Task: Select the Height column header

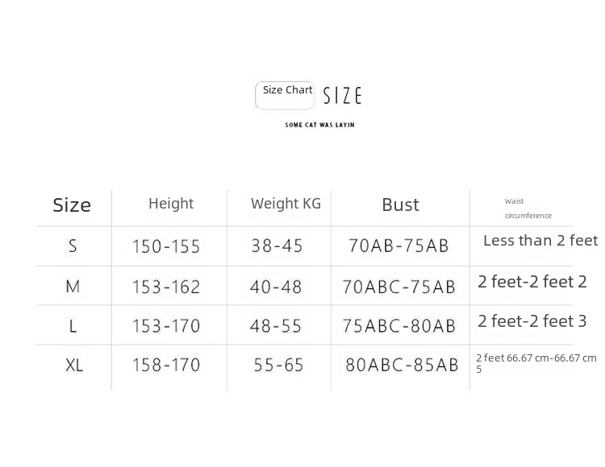Action: 171,204
